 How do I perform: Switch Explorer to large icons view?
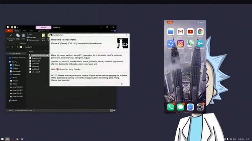pyautogui.click(x=114, y=110)
